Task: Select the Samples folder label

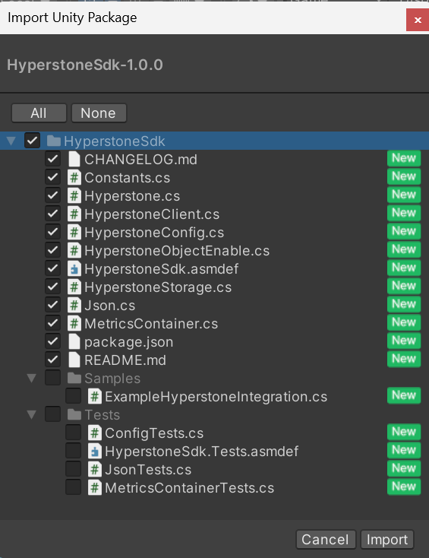Action: [x=112, y=379]
